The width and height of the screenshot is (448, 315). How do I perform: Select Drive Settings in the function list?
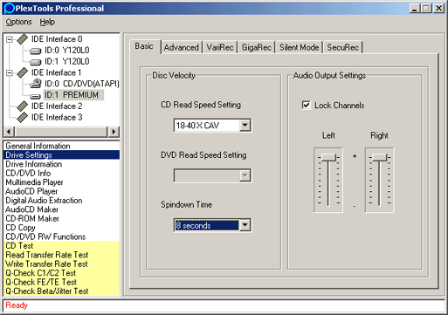(61, 154)
